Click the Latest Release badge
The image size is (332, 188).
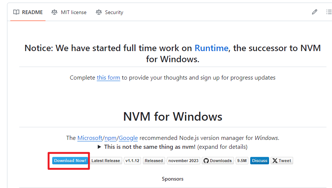pos(105,161)
